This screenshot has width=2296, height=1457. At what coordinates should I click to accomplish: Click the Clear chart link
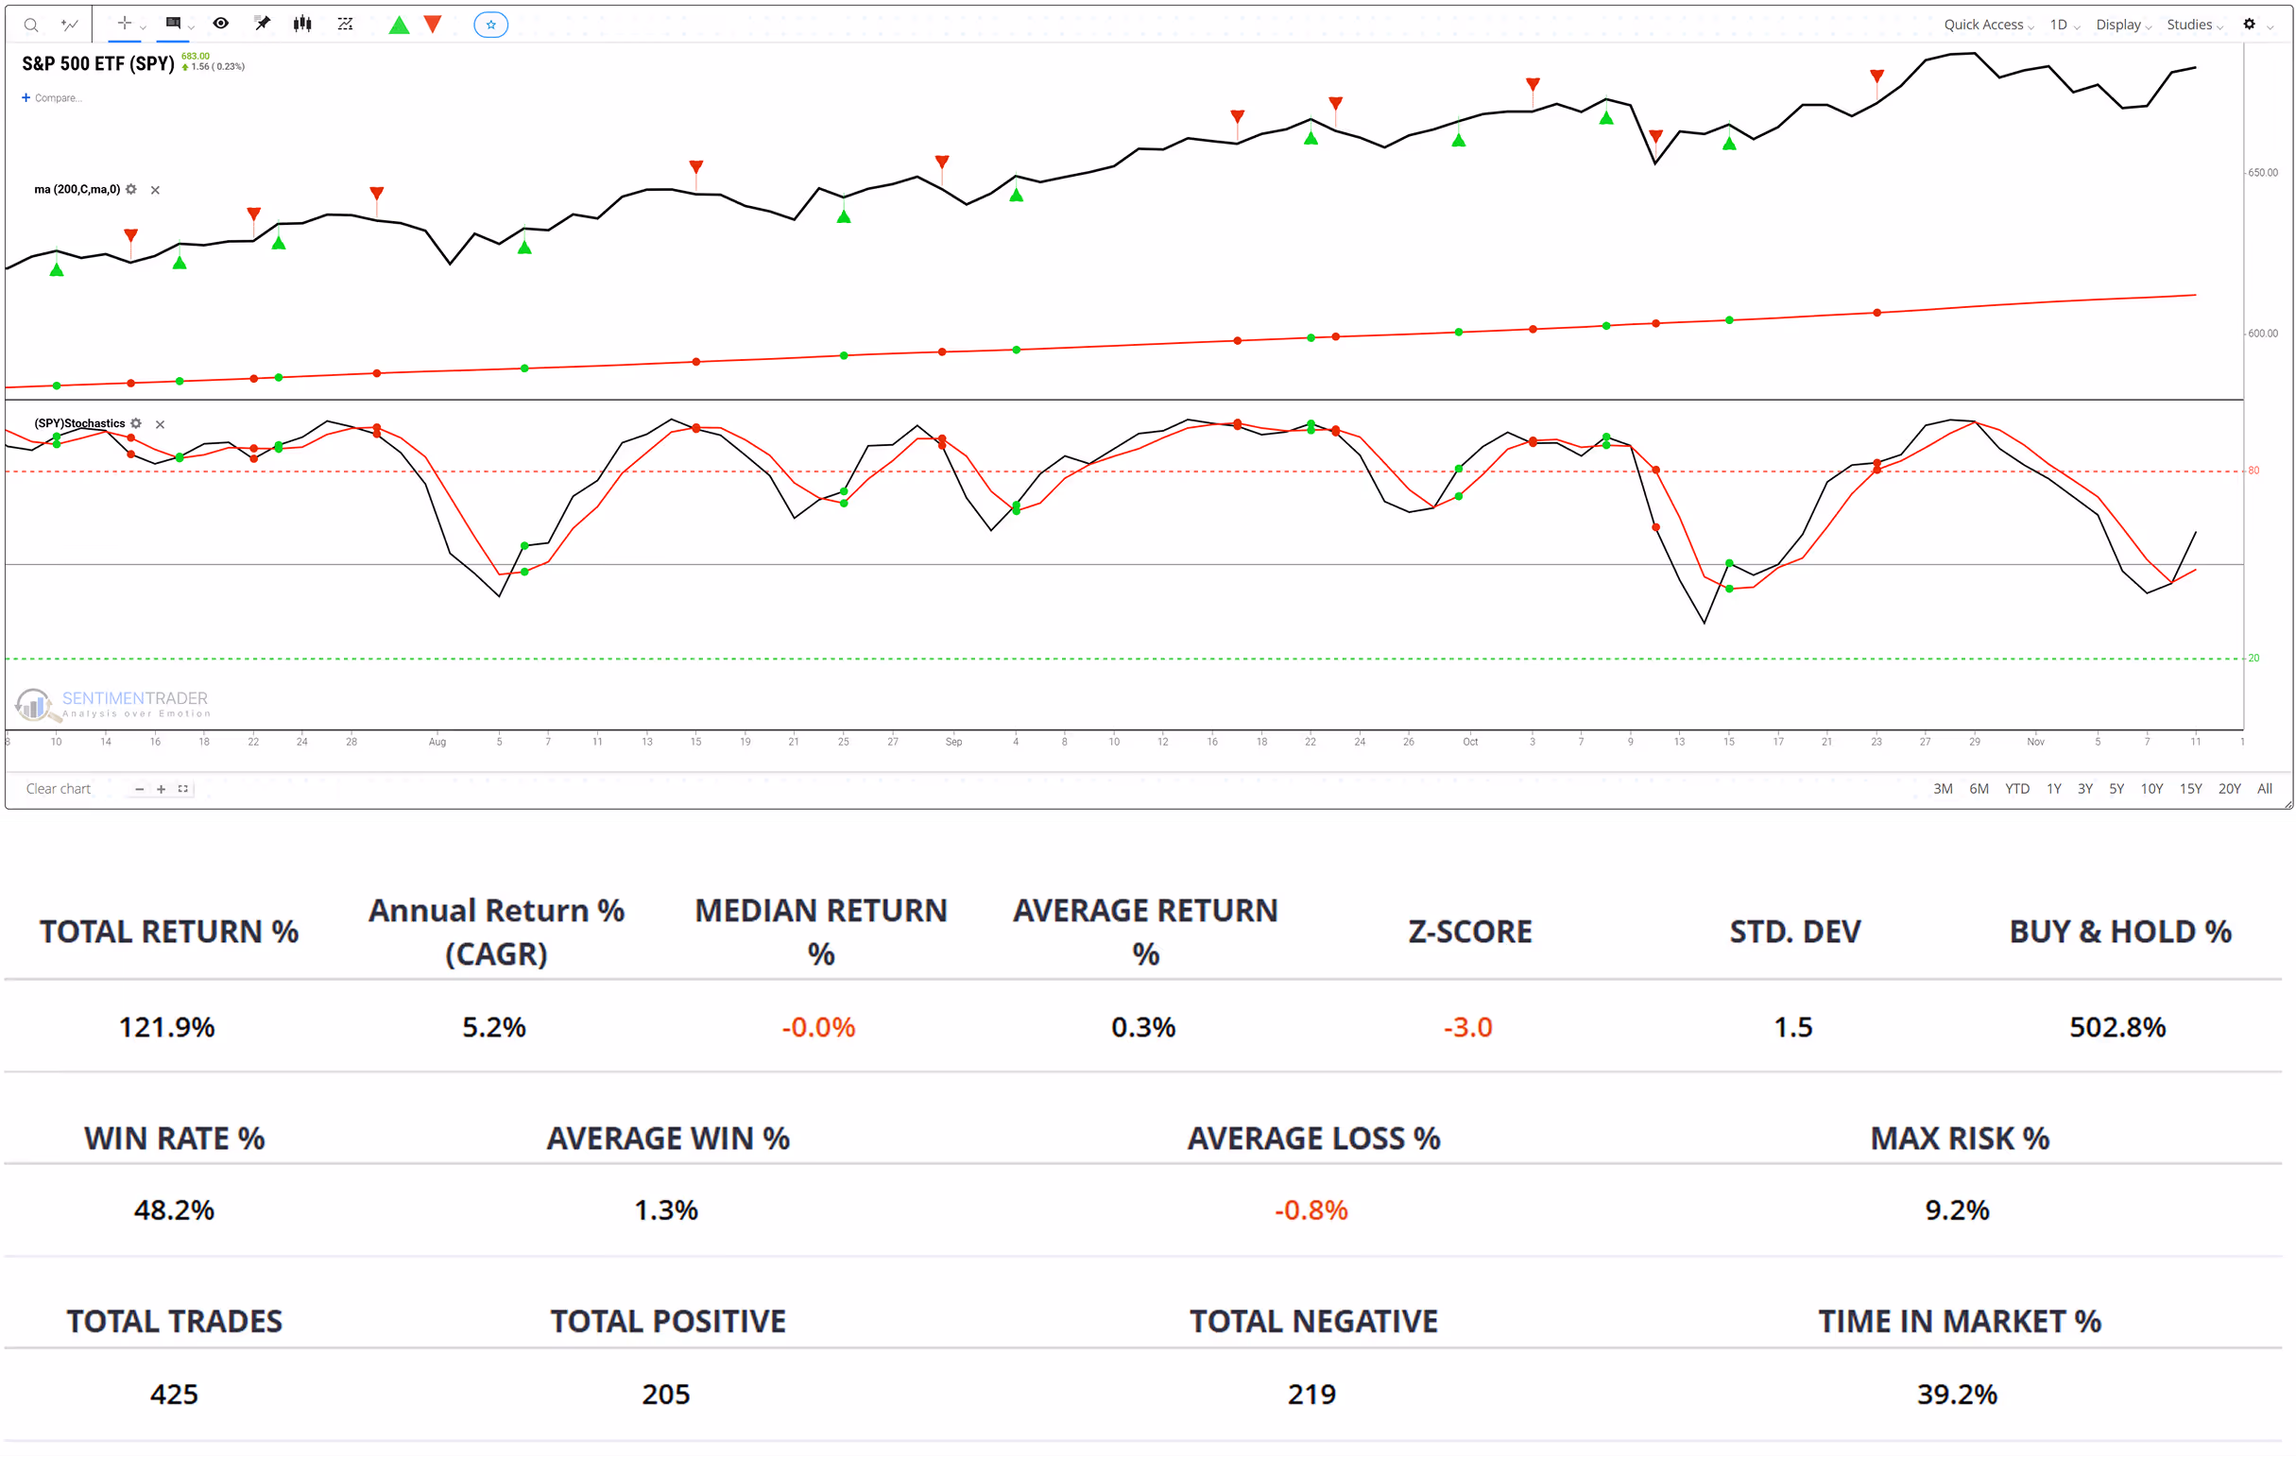[x=59, y=789]
